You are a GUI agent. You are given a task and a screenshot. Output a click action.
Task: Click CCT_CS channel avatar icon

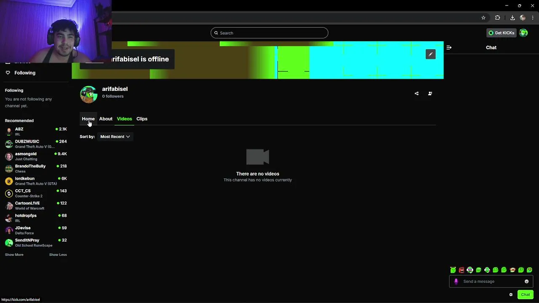(9, 194)
